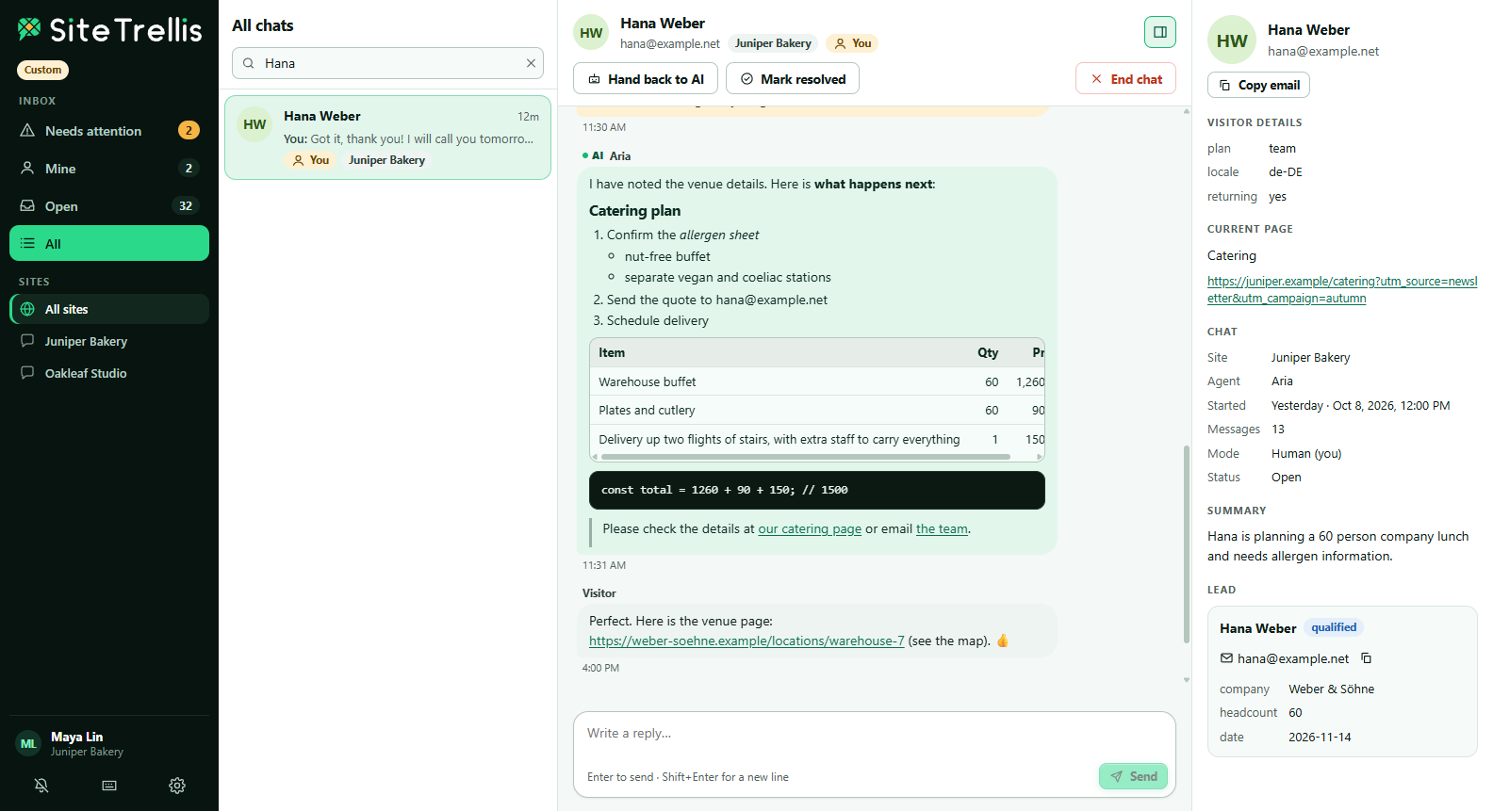
Task: Filter by Juniper Bakery site
Action: click(109, 341)
